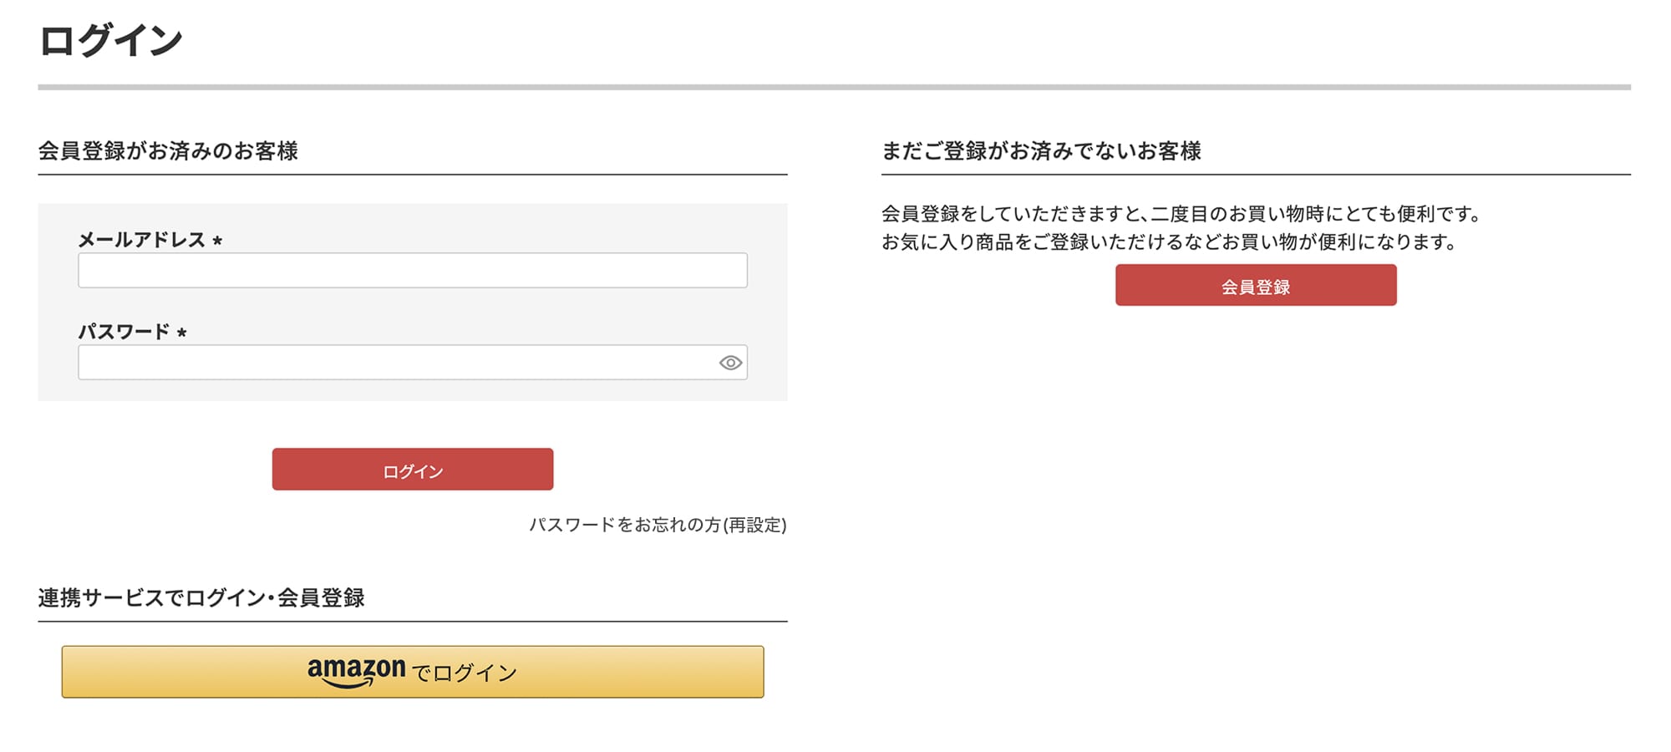The width and height of the screenshot is (1671, 752).
Task: Click the ログイン page title
Action: [110, 40]
